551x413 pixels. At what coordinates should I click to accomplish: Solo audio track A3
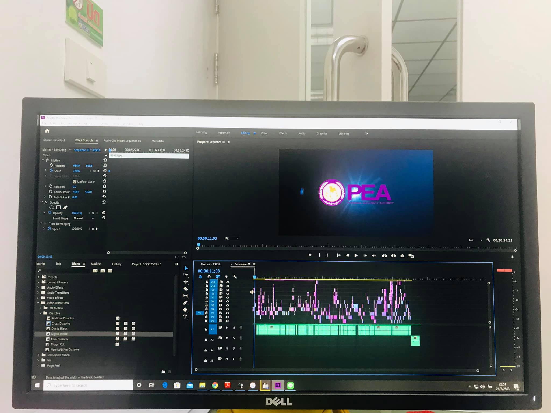pos(234,338)
